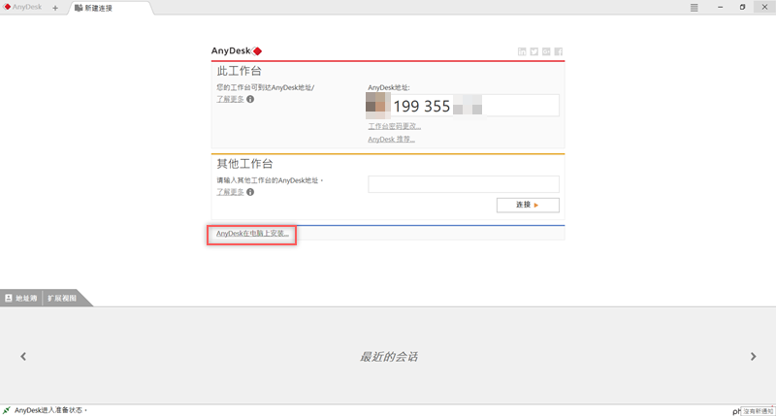Focus the remote AnyDesk address input
This screenshot has width=776, height=416.
(x=464, y=184)
